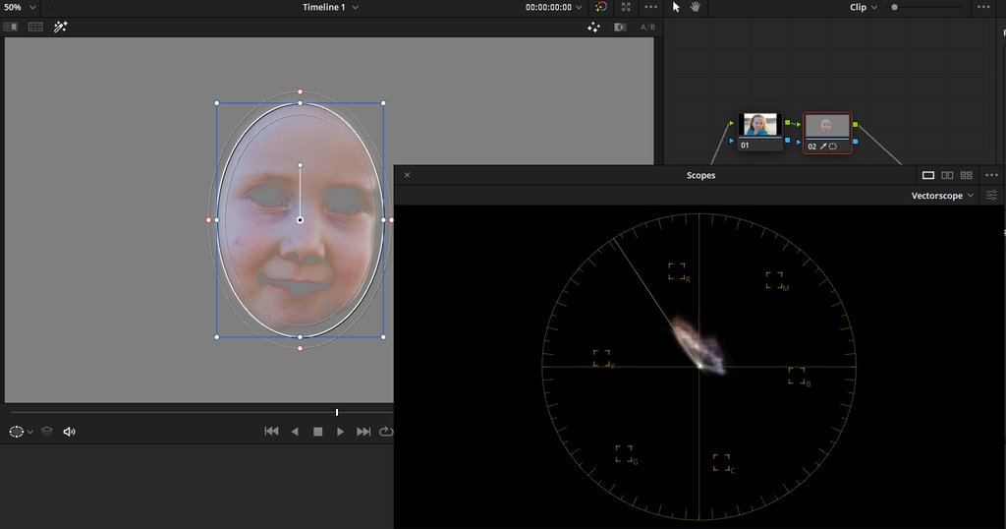The height and width of the screenshot is (529, 1006).
Task: Click the node graph zoom slider handle
Action: coord(894,7)
